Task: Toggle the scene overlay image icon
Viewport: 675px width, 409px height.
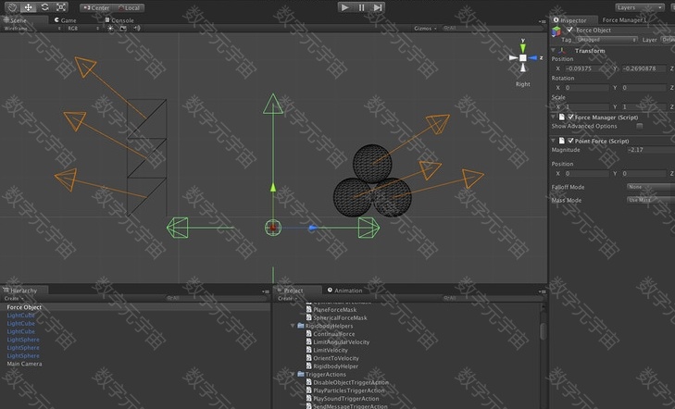Action: coord(123,28)
